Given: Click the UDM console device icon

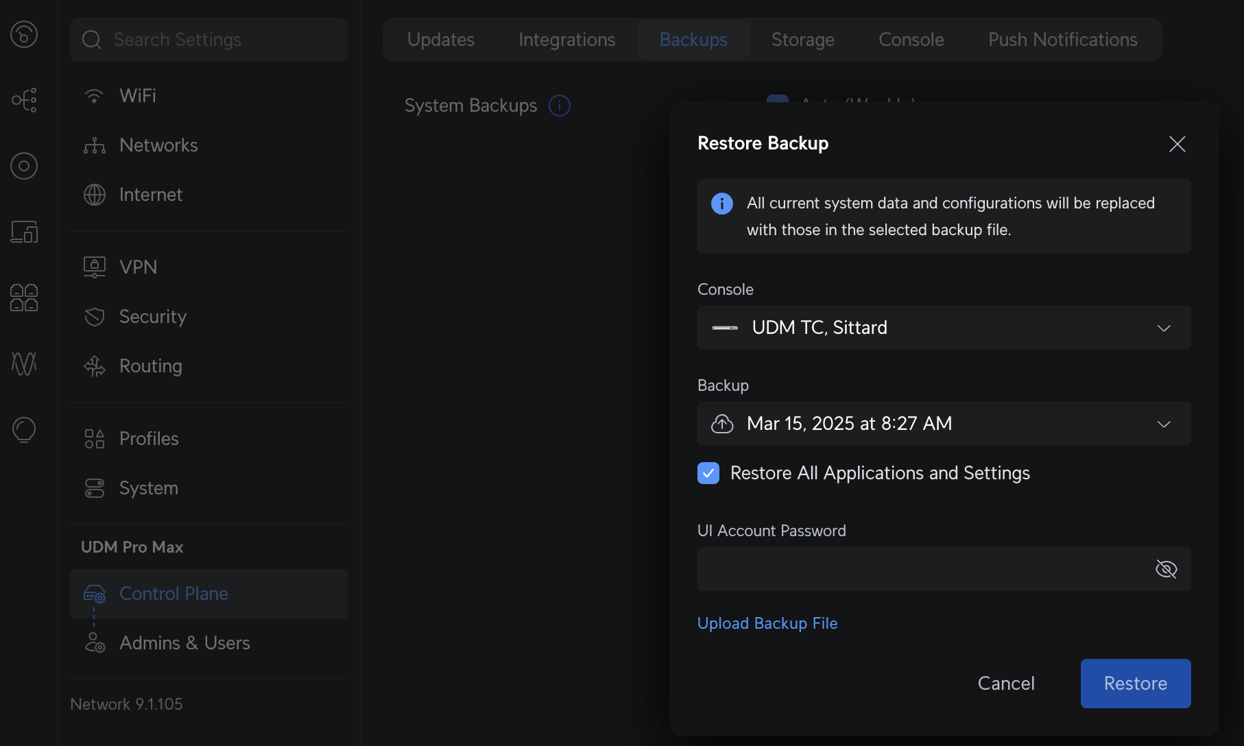Looking at the screenshot, I should 725,328.
